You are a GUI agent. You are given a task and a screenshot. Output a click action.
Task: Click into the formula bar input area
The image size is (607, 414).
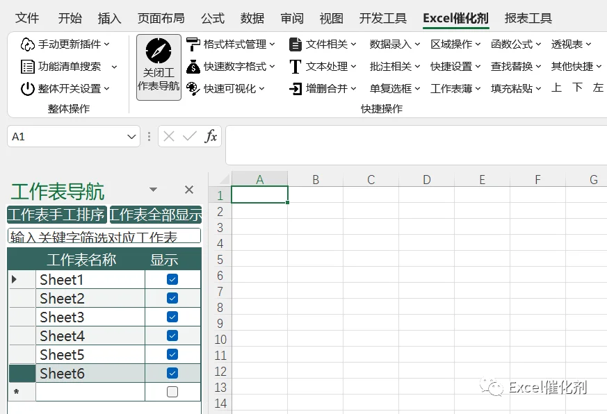[x=416, y=145]
